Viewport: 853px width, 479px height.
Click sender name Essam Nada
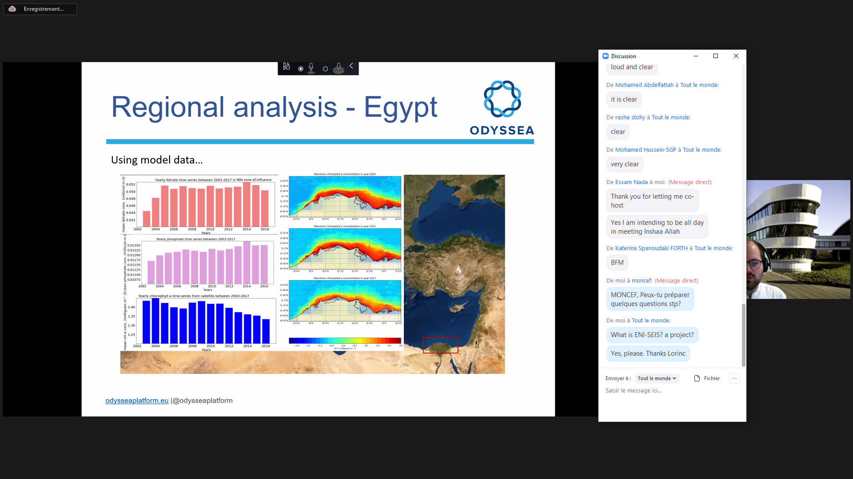[631, 182]
